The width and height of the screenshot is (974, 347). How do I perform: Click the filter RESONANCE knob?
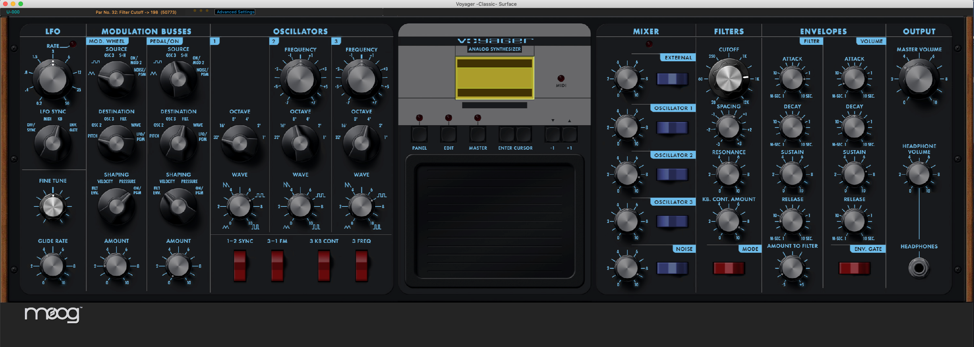pos(729,175)
